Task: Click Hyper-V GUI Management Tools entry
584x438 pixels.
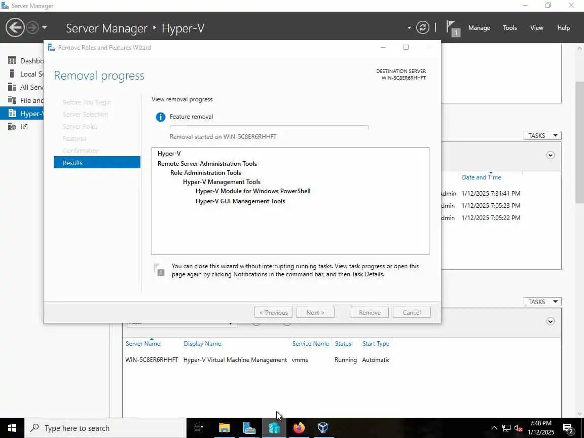Action: (x=240, y=201)
